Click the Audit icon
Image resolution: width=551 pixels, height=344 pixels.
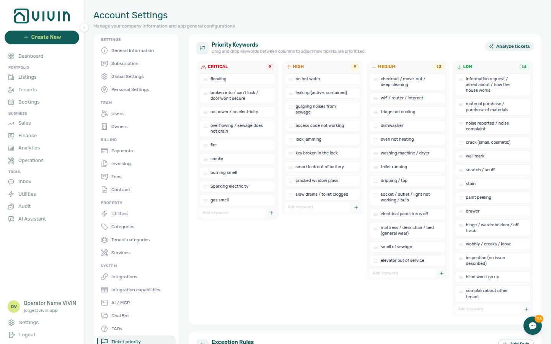(x=11, y=206)
